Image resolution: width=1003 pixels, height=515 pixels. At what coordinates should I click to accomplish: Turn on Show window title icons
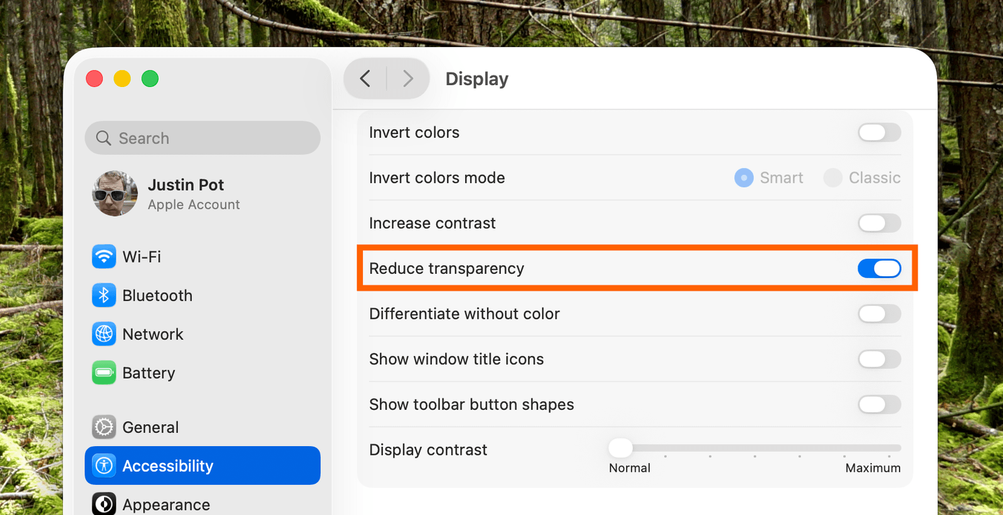(879, 359)
